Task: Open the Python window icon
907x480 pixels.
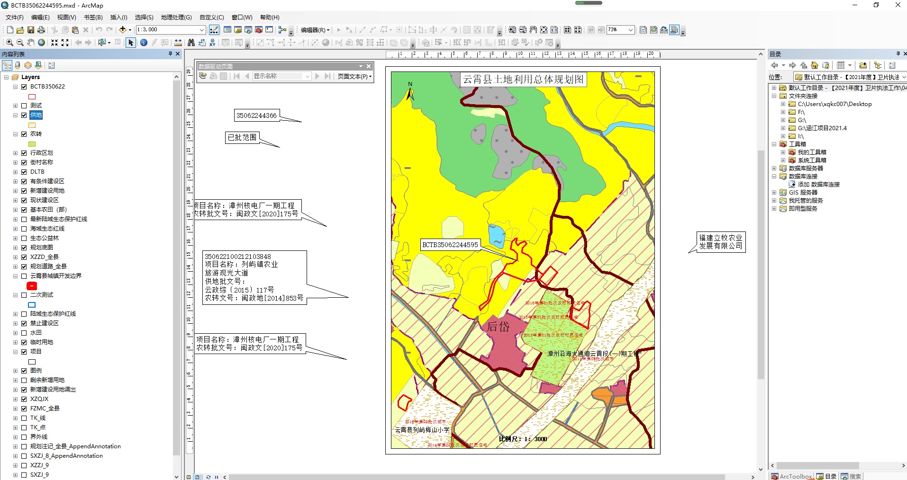Action: pos(269,30)
